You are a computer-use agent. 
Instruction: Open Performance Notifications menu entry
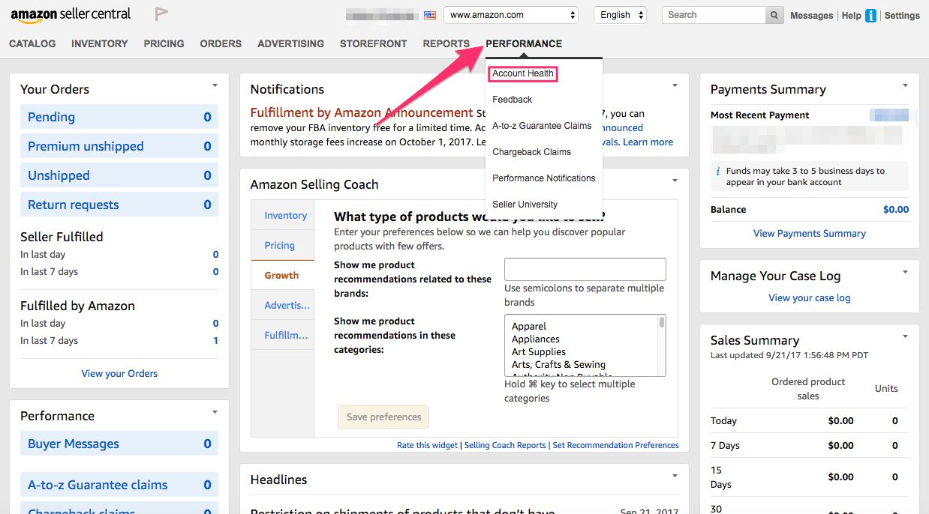tap(544, 178)
